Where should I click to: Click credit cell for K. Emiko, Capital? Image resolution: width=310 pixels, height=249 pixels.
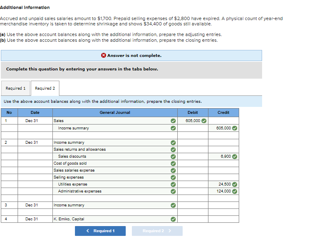[224, 219]
